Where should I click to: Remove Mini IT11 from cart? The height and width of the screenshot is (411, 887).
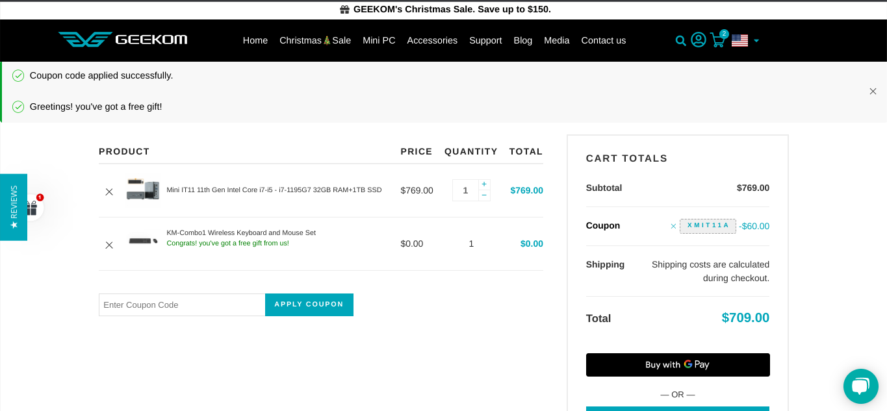109,192
